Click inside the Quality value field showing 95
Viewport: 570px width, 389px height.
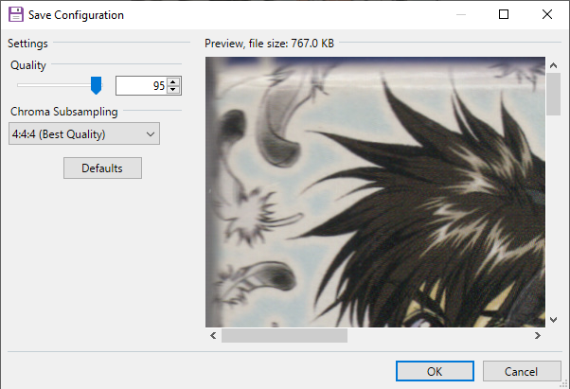(x=140, y=86)
